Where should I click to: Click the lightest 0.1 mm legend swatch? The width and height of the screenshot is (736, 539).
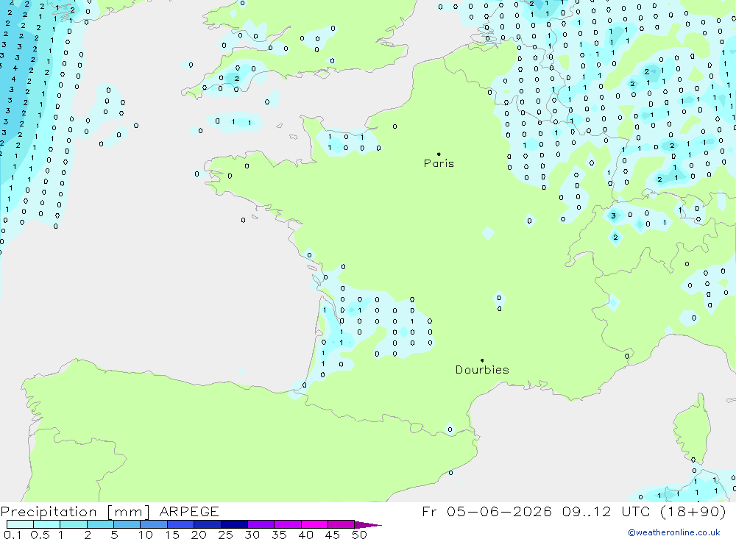tap(20, 524)
